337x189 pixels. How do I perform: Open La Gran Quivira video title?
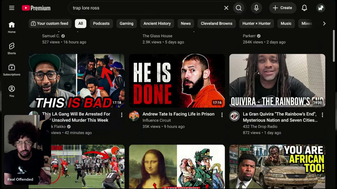(x=280, y=117)
